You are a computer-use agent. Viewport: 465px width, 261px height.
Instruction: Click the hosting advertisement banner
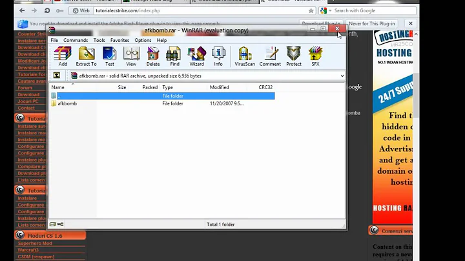coord(393,127)
